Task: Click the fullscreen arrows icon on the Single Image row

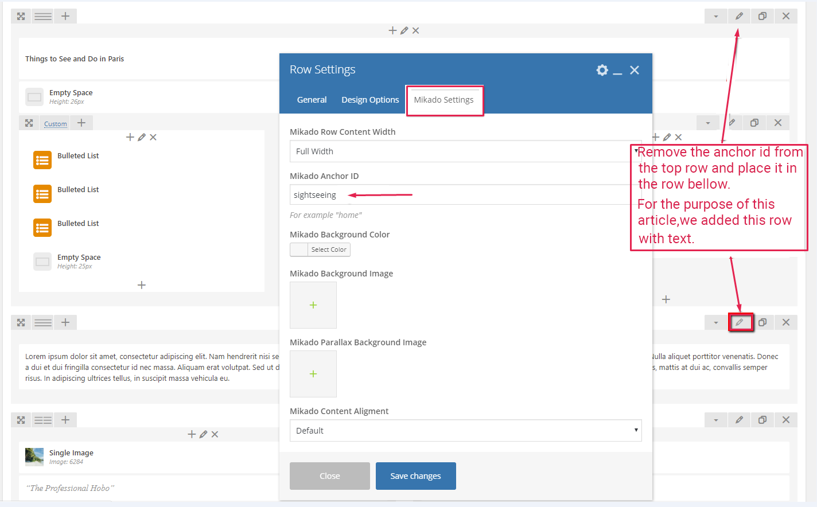Action: point(21,420)
